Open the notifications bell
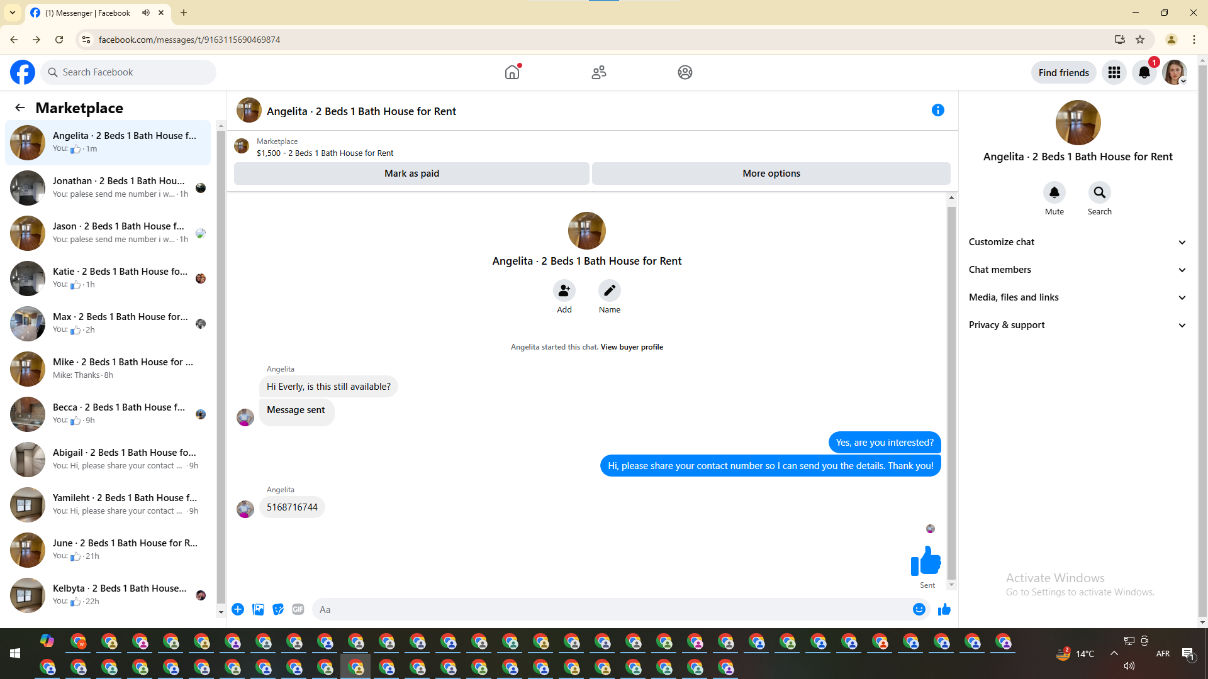This screenshot has height=679, width=1208. [1144, 72]
